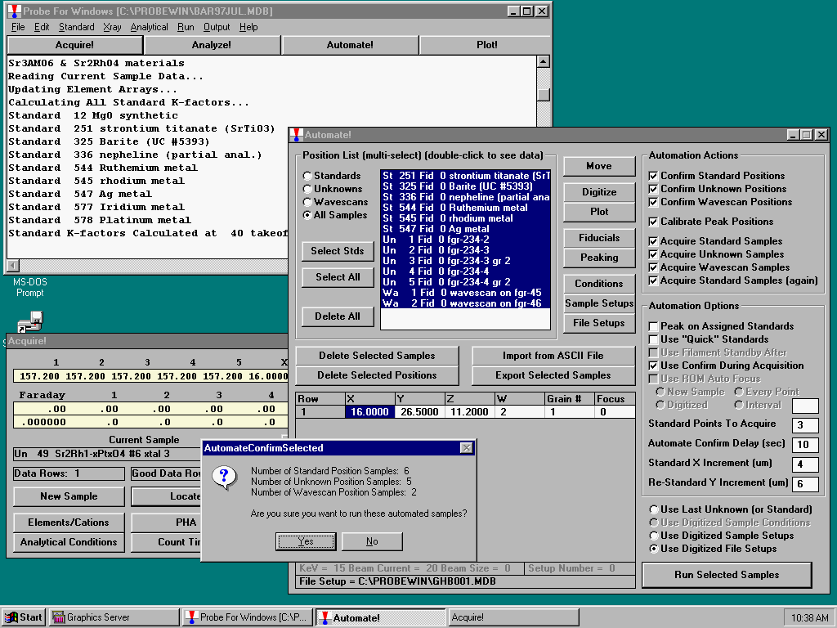The width and height of the screenshot is (837, 628).
Task: Activate Probe For Windows taskbar button
Action: [247, 617]
